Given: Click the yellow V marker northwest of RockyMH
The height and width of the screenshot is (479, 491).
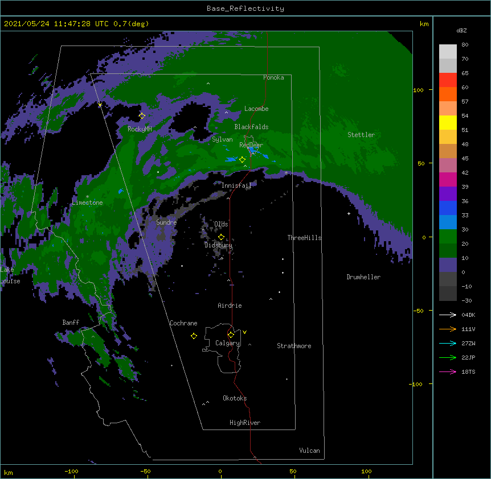Looking at the screenshot, I should [x=100, y=105].
